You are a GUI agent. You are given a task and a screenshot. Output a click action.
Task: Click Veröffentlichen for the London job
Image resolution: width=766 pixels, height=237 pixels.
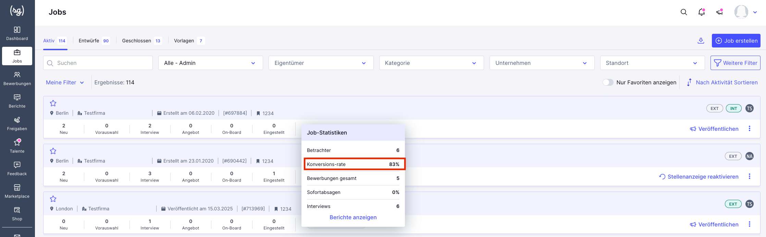coord(714,224)
